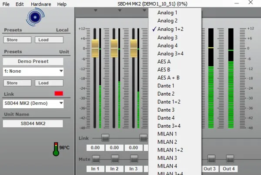This screenshot has height=175, width=261.
Task: Click the thermometer temperature icon
Action: click(56, 149)
